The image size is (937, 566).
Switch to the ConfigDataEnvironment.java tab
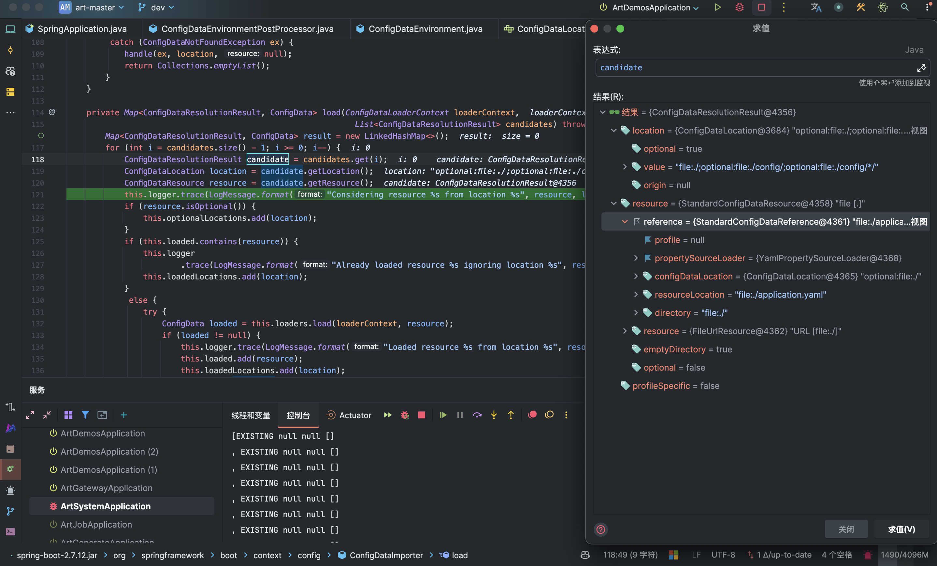point(425,29)
